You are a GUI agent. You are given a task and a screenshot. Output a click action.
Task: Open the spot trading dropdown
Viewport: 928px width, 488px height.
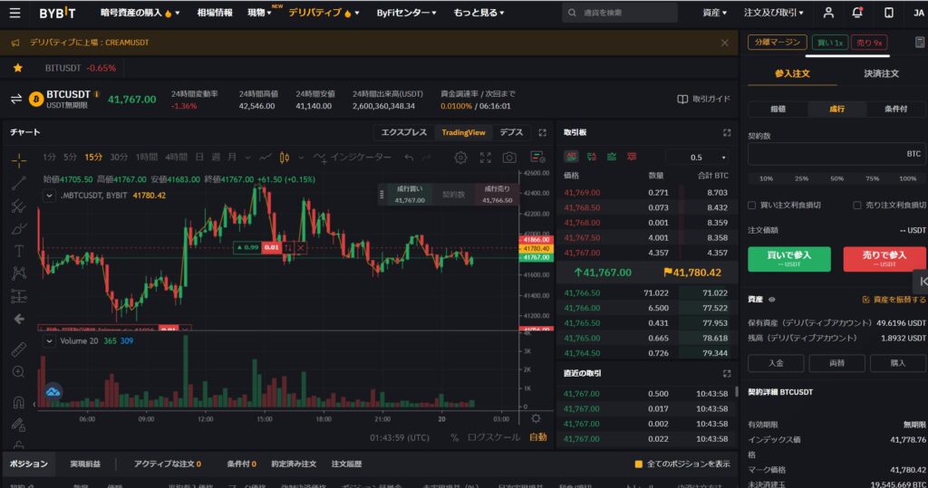coord(259,13)
